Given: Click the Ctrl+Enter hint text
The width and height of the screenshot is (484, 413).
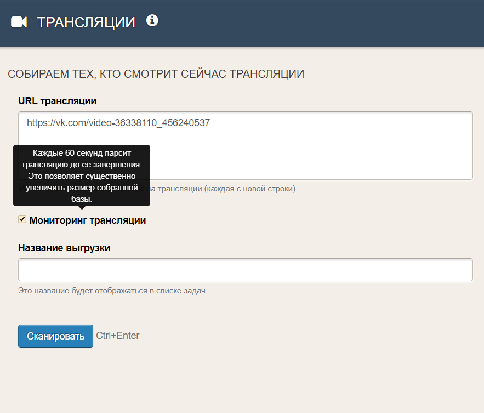Looking at the screenshot, I should pyautogui.click(x=118, y=336).
